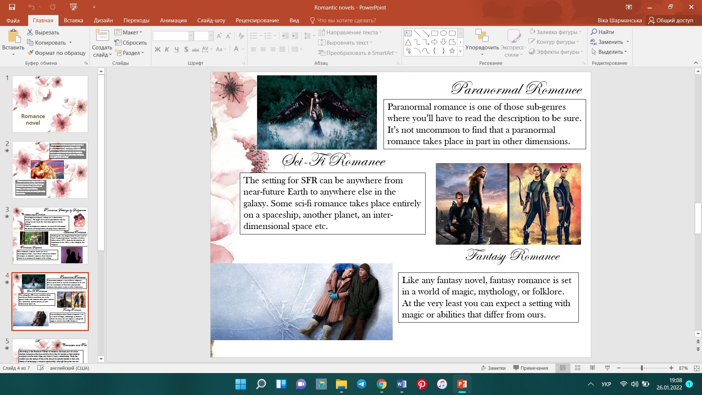This screenshot has width=702, height=395.
Task: Click the New Slide (Создать слайд) icon
Action: point(102,36)
